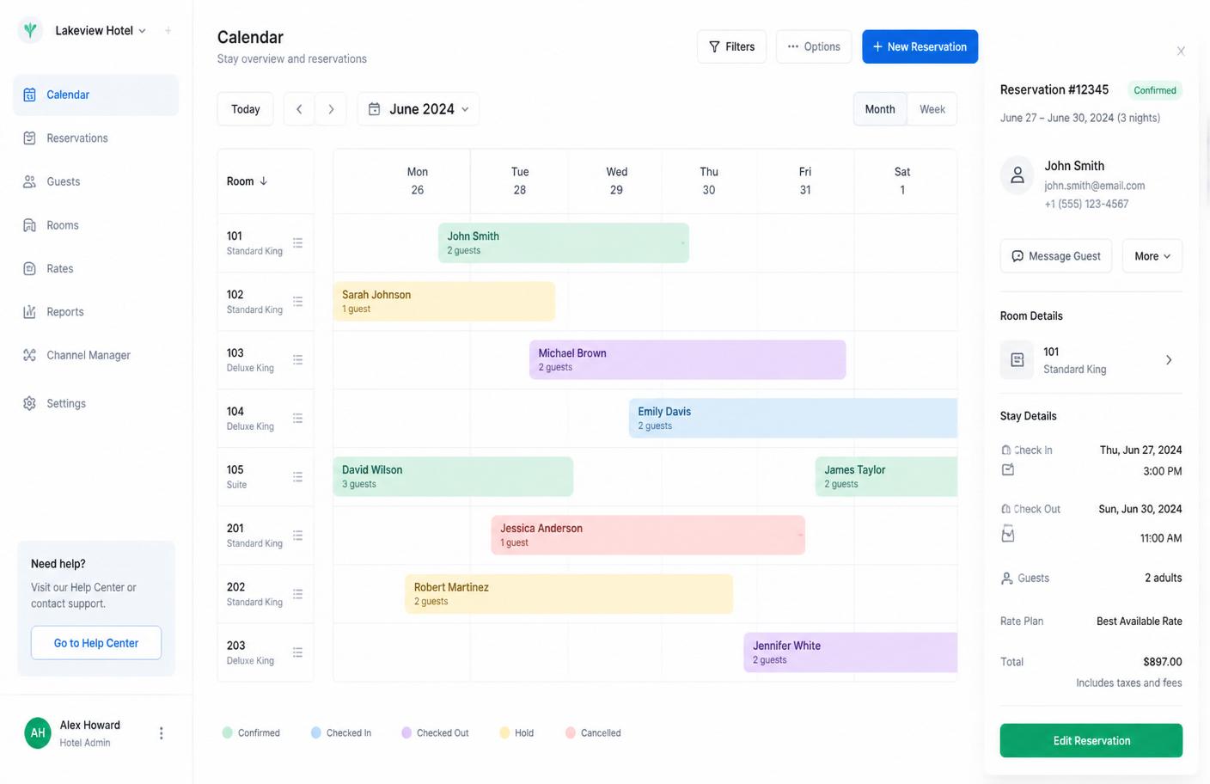Click John Smith's guest profile avatar
This screenshot has height=784, width=1210.
pyautogui.click(x=1017, y=175)
